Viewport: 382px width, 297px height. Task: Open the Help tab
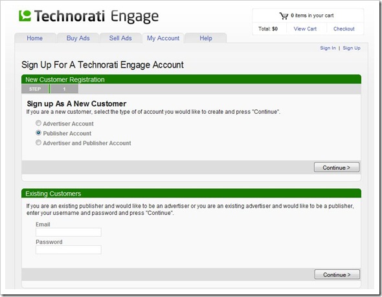coord(206,38)
